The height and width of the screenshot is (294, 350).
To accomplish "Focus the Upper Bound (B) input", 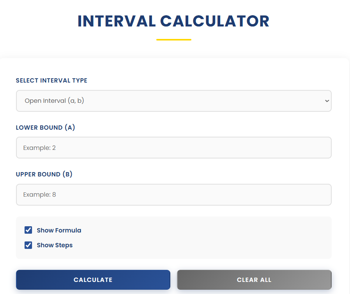I will [x=173, y=194].
